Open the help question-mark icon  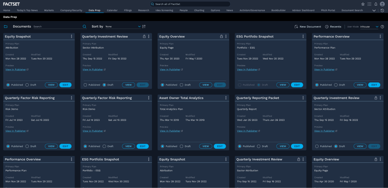383,27
